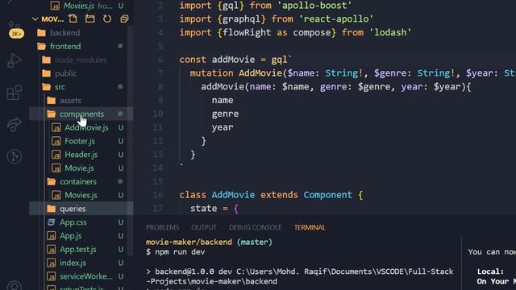The height and width of the screenshot is (290, 516).
Task: Click 'state' on line 17
Action: coord(203,209)
